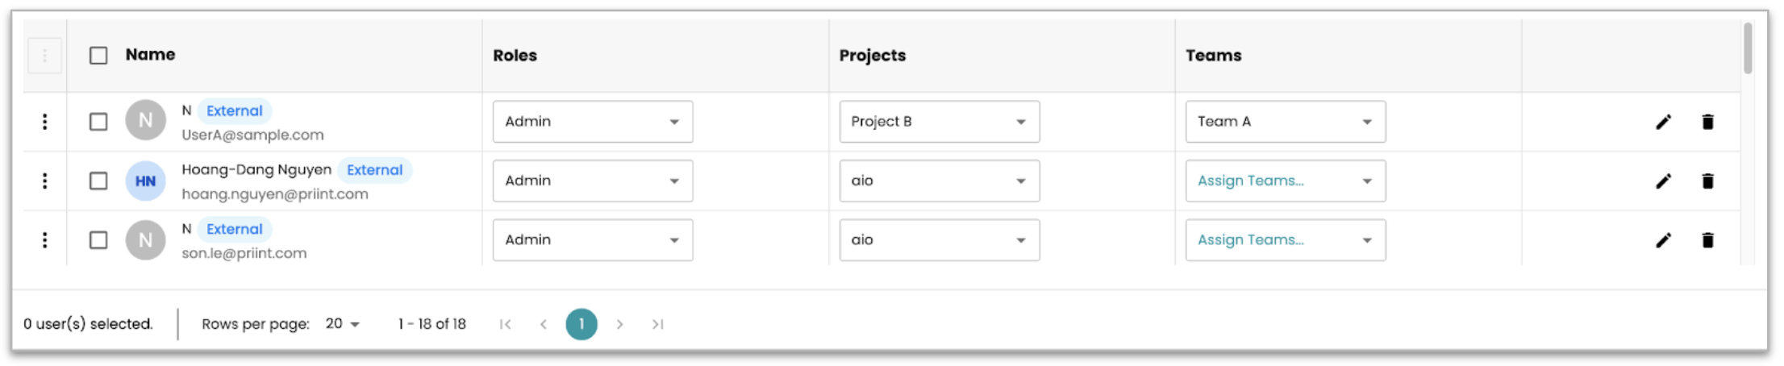
Task: Delete Hoang-Dang Nguyen via trash icon
Action: tap(1707, 181)
